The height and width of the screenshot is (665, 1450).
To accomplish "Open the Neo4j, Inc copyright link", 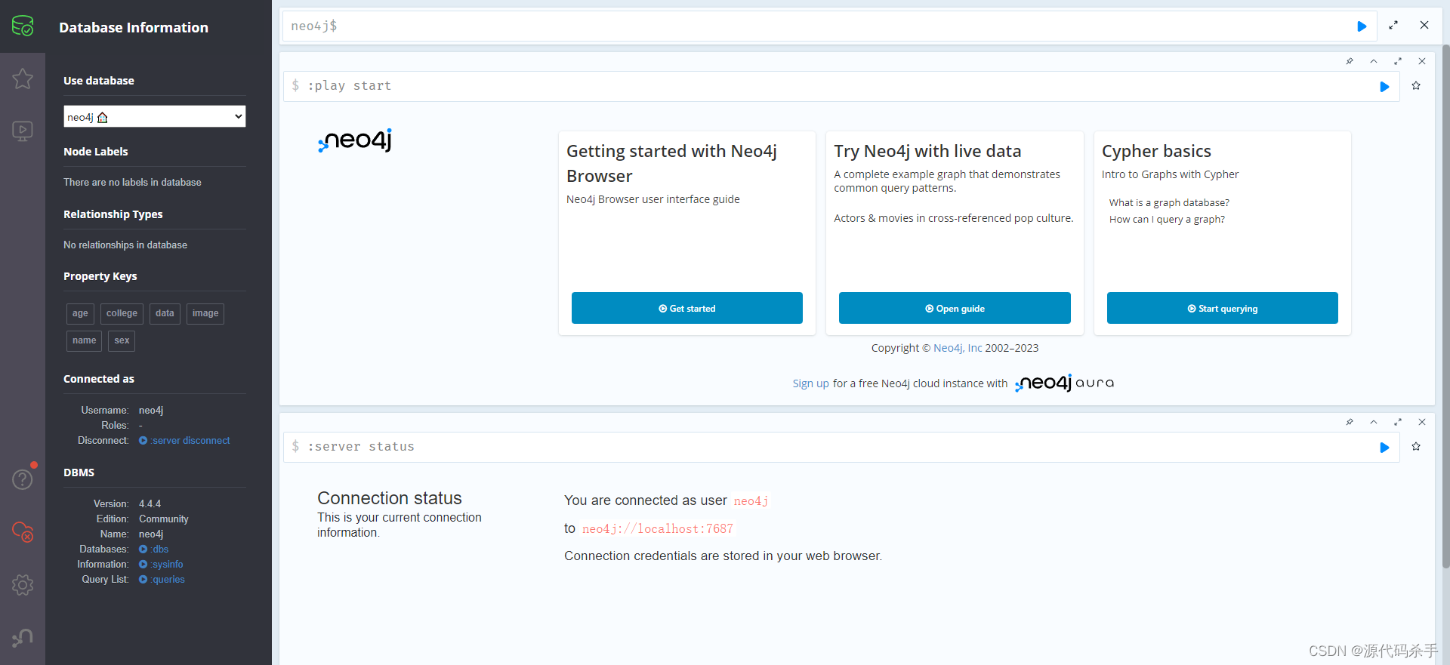I will pos(958,348).
